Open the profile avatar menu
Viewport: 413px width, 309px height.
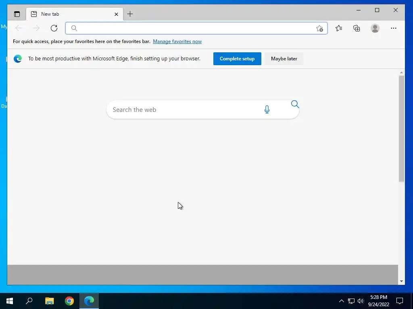point(375,28)
